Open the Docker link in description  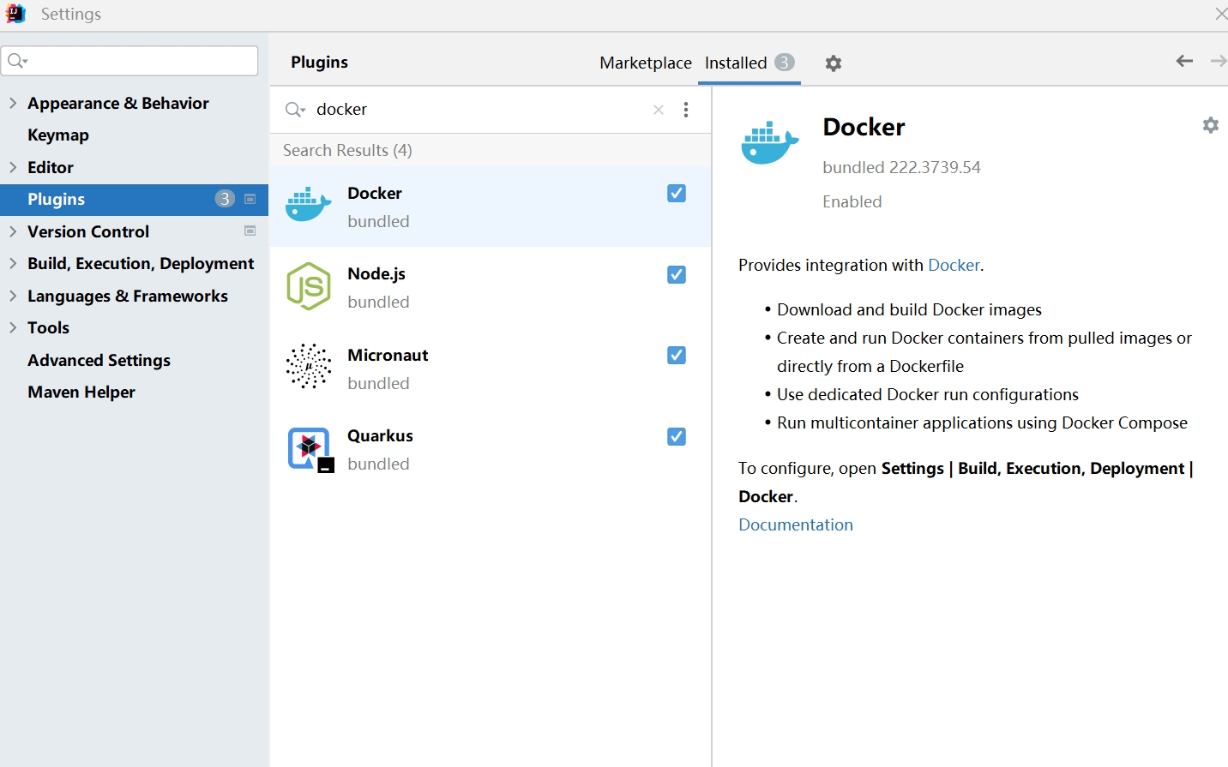click(954, 265)
